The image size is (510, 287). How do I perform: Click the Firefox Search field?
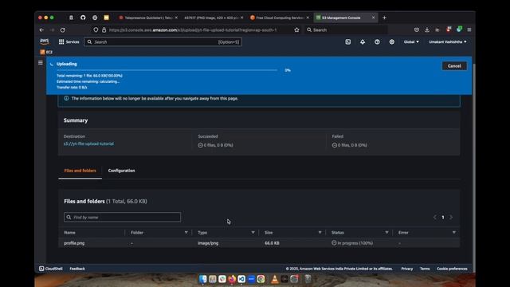347,30
